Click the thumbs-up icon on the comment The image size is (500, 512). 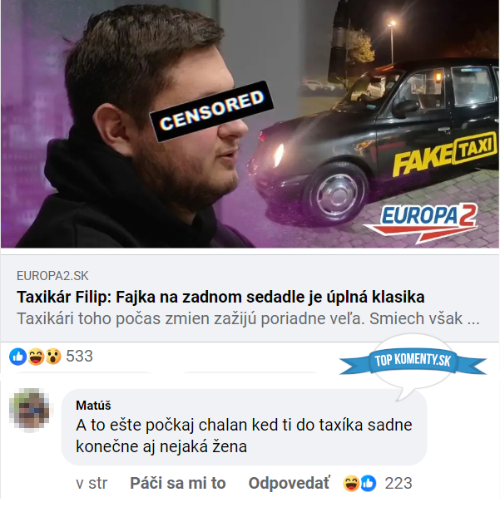(x=369, y=483)
